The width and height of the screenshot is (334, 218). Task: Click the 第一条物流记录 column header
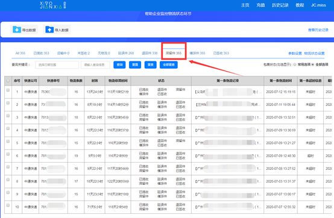click(x=228, y=81)
